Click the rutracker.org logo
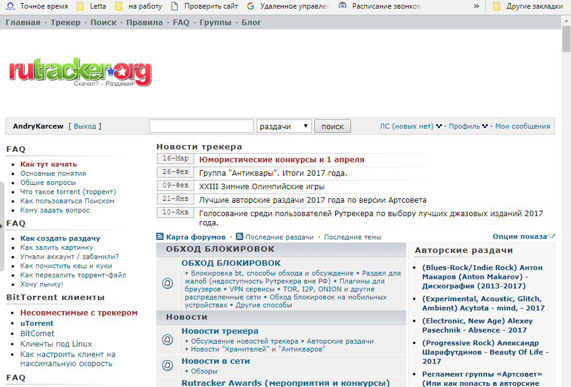 [x=80, y=72]
